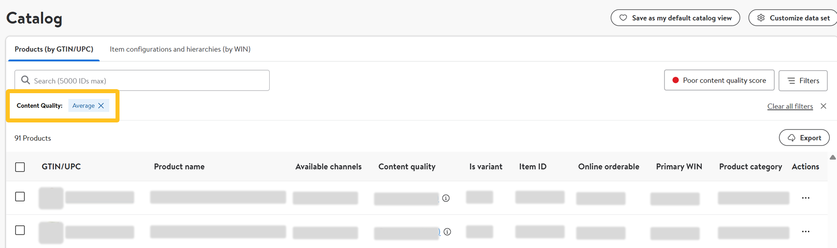Switch to Products (by GTIN/UPC) tab

coord(54,49)
